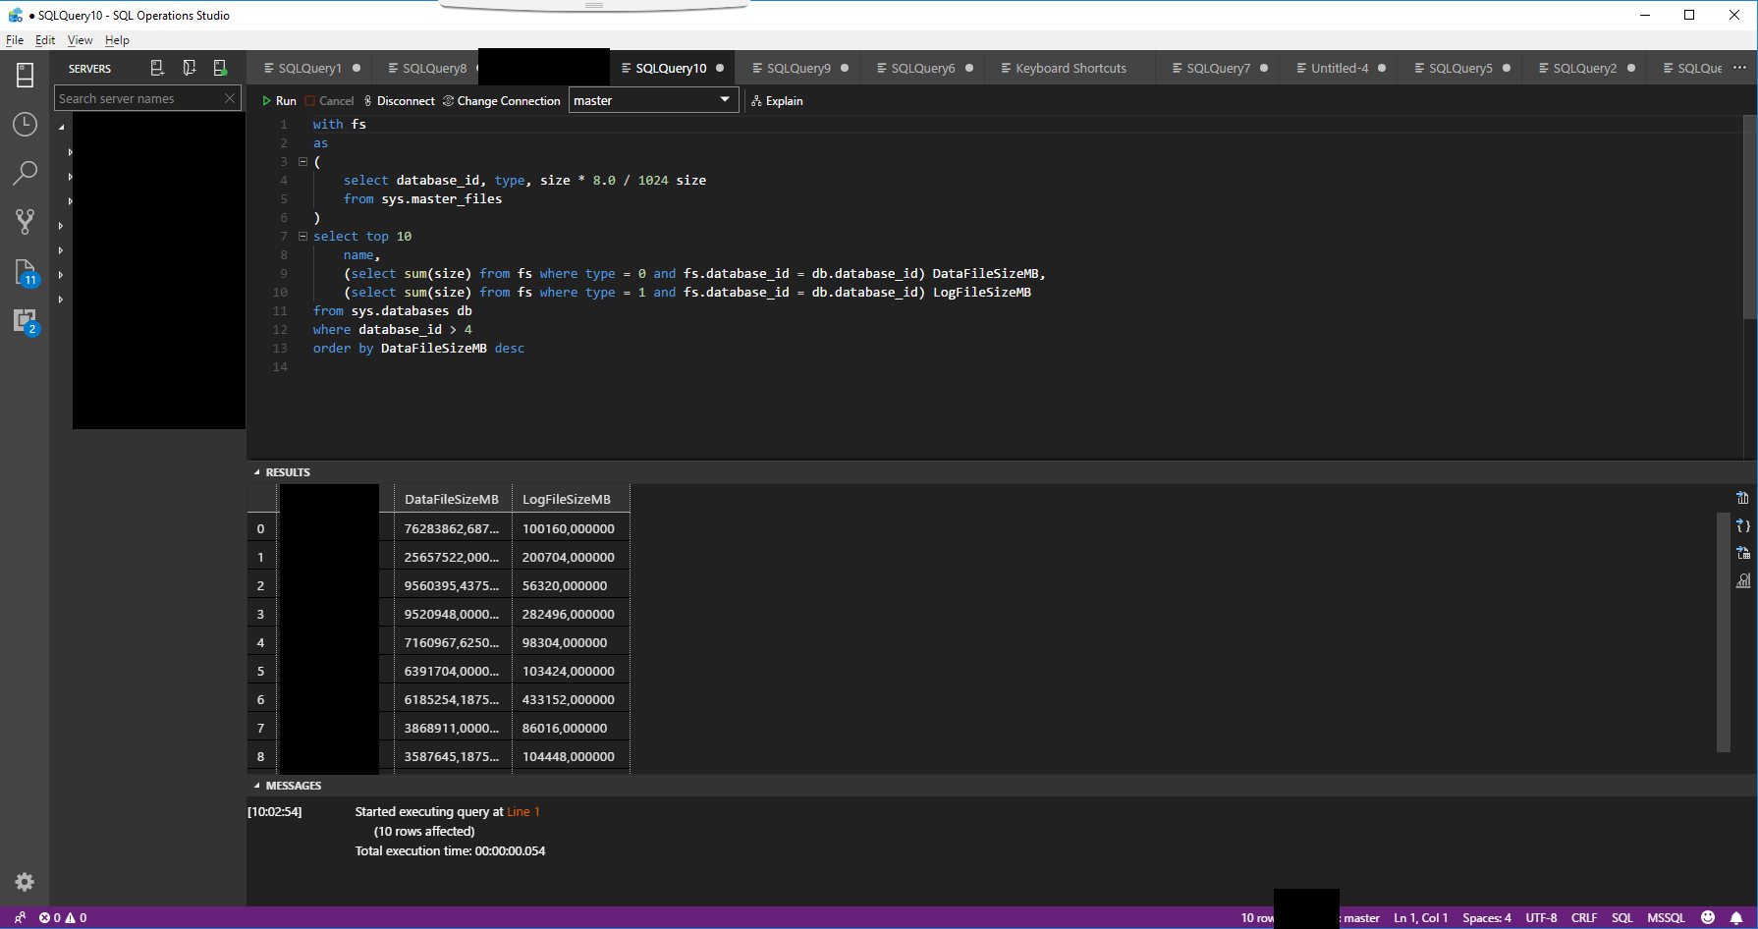Screen dimensions: 1758x929
Task: Collapse the RESULTS section header
Action: pyautogui.click(x=284, y=471)
